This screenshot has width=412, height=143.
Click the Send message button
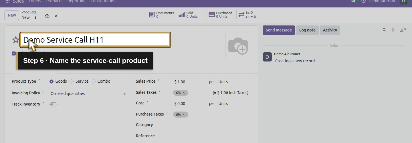(x=279, y=30)
